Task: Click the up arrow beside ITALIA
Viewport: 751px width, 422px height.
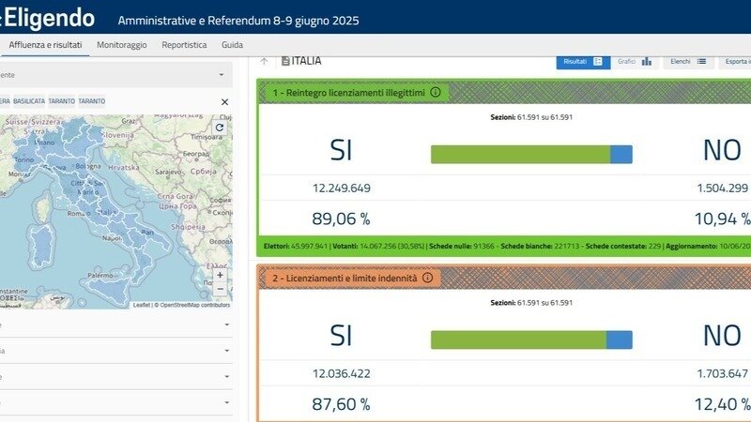Action: pyautogui.click(x=264, y=62)
